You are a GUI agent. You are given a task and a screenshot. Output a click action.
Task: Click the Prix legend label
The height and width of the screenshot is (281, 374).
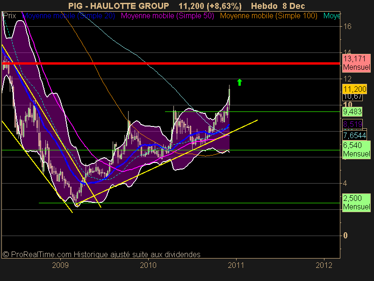click(x=9, y=16)
